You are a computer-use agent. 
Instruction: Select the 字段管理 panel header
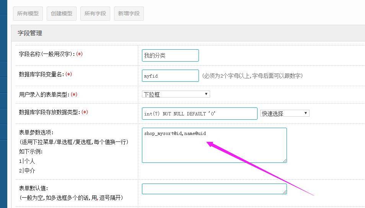coord(30,33)
